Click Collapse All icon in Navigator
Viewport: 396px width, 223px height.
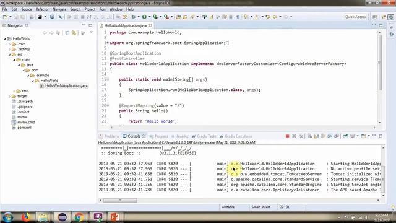tap(67, 33)
